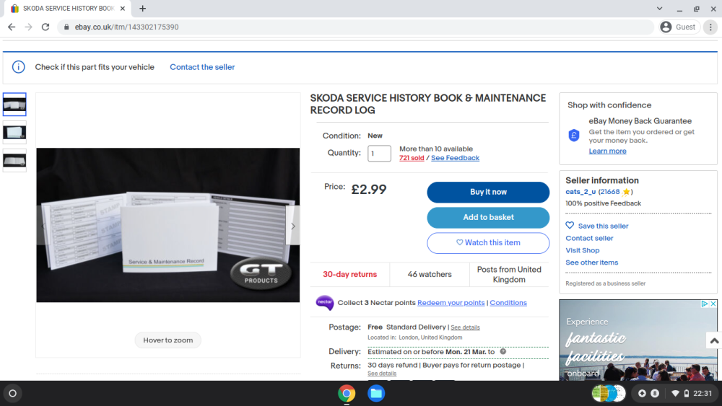Open the Nectar Conditions link

tap(508, 303)
